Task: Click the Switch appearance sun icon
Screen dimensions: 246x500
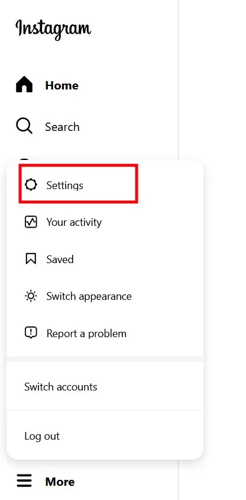Action: pyautogui.click(x=31, y=296)
